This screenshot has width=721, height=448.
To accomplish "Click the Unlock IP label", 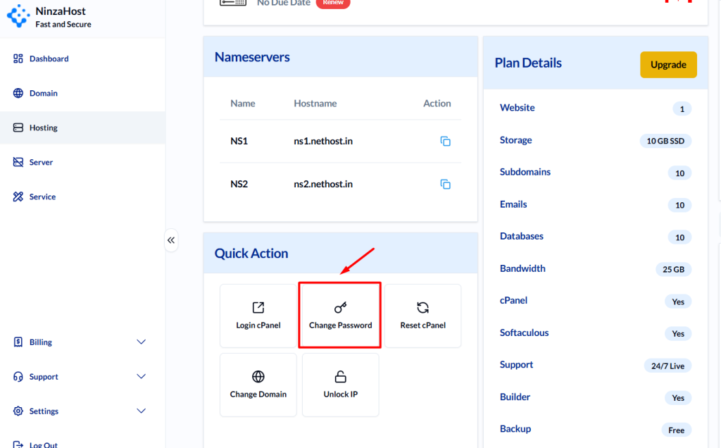I will (340, 394).
